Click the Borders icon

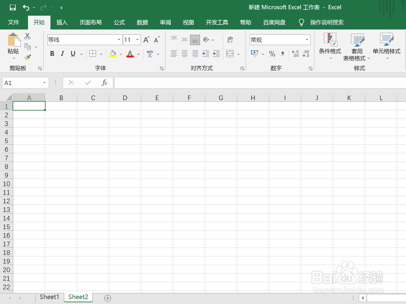pos(93,54)
